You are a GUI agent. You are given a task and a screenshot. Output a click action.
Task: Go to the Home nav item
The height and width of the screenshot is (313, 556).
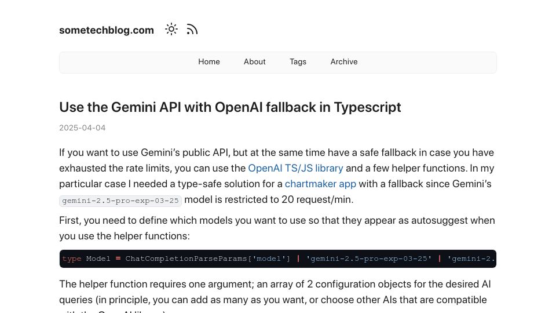pyautogui.click(x=209, y=62)
